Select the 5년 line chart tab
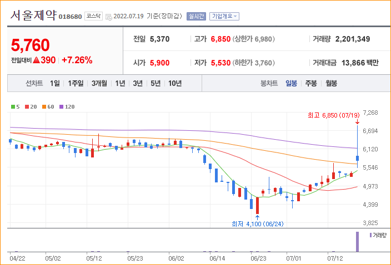This screenshot has height=265, width=391. point(156,83)
